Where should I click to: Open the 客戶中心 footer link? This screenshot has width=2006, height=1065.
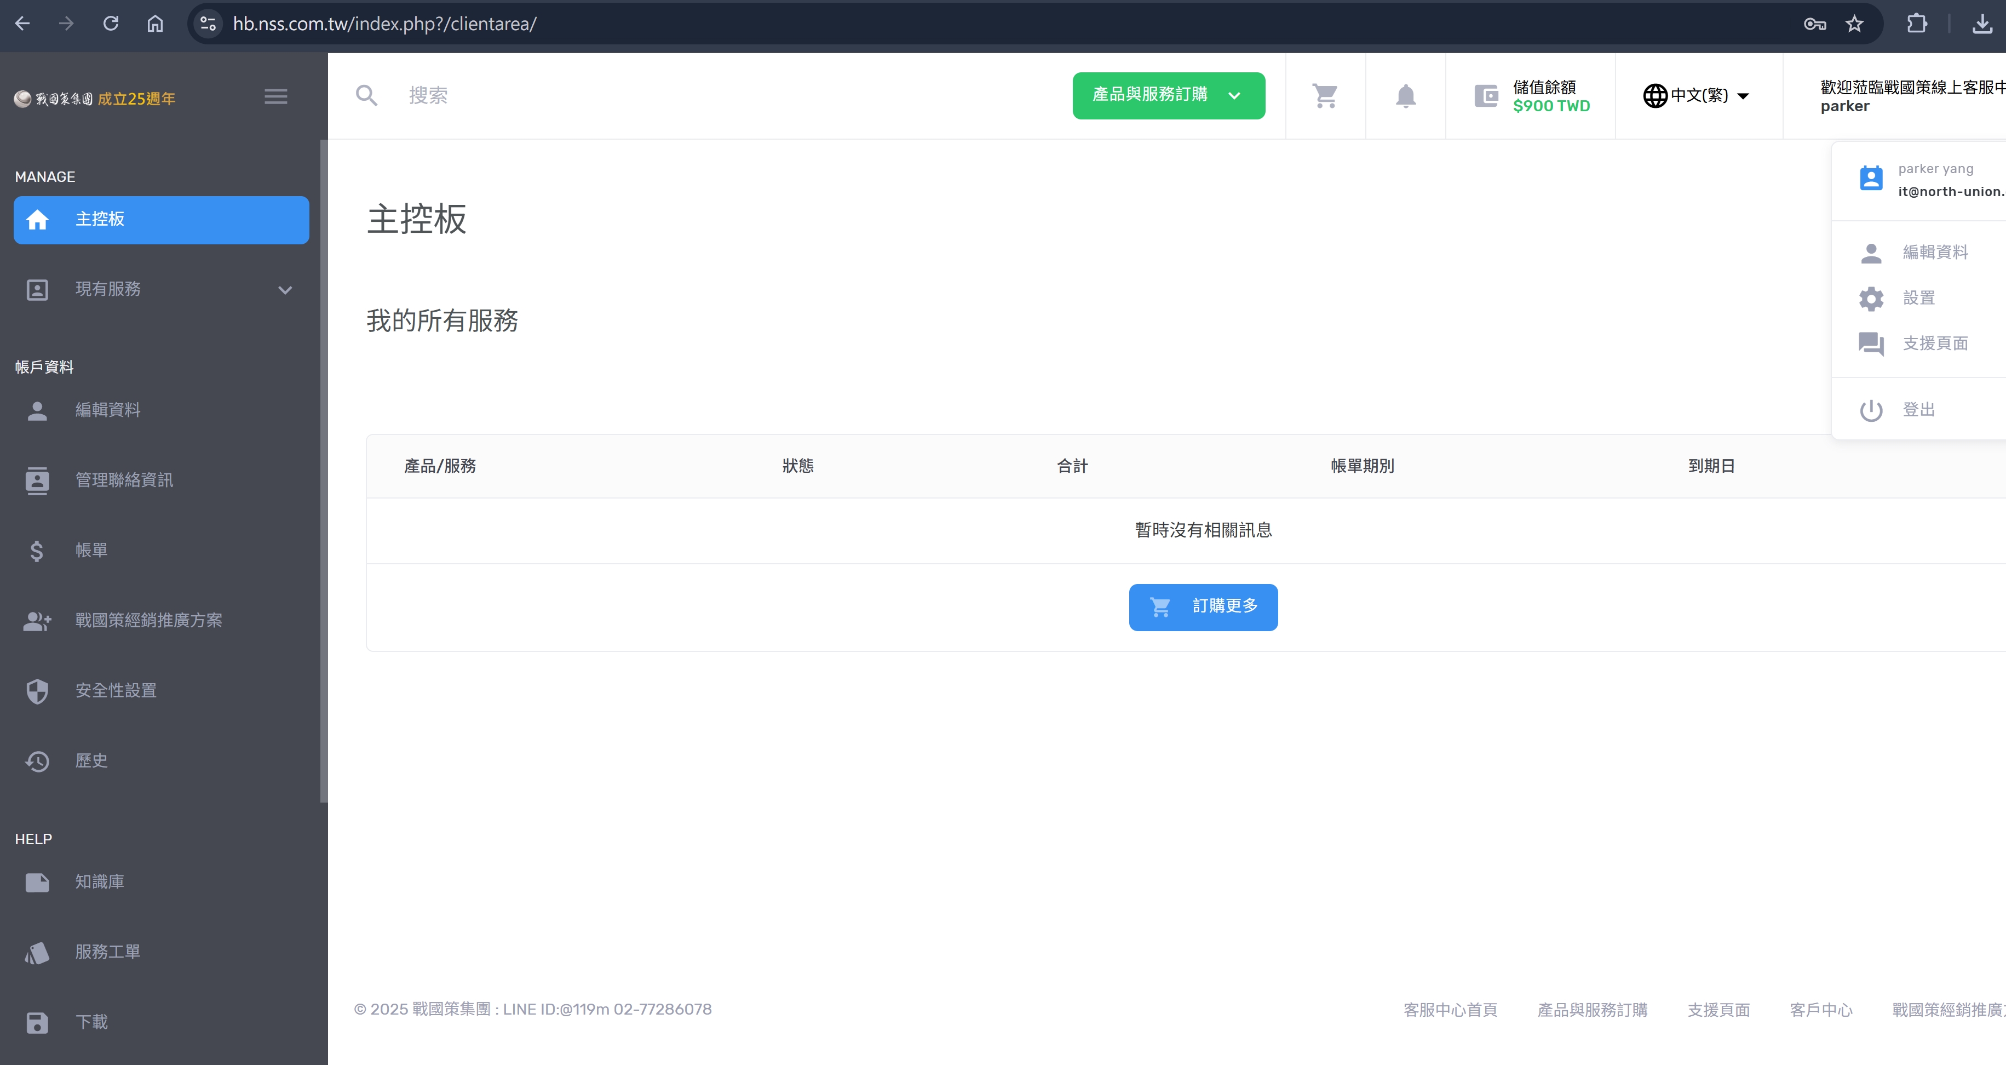1821,1010
